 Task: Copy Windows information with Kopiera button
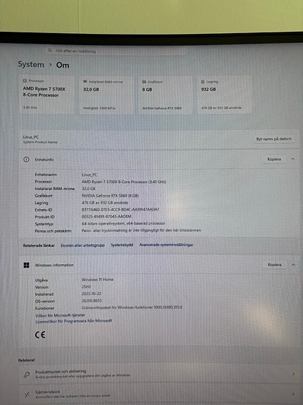(274, 265)
